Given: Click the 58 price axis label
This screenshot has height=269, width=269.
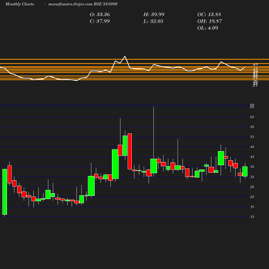Looking at the screenshot, I should 252,127.
